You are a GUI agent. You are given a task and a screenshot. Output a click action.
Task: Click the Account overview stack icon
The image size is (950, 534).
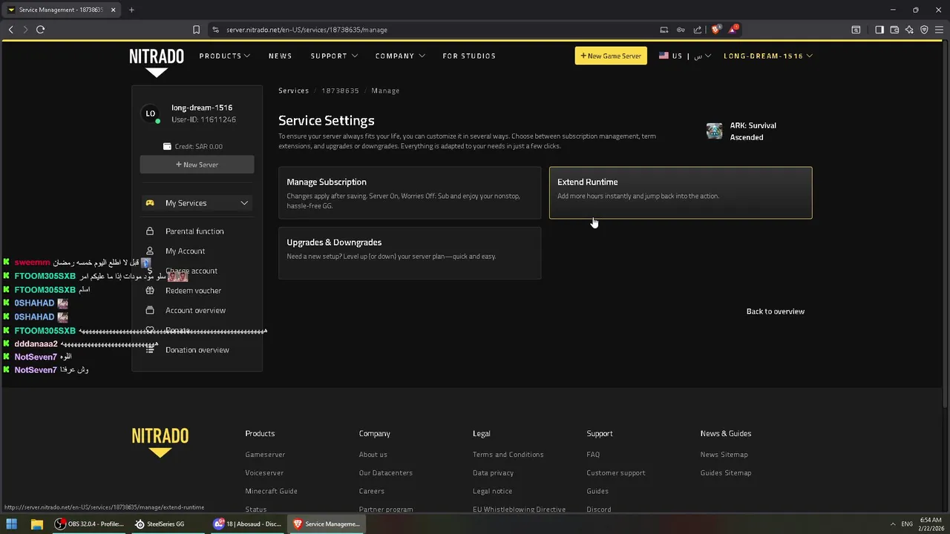click(150, 310)
